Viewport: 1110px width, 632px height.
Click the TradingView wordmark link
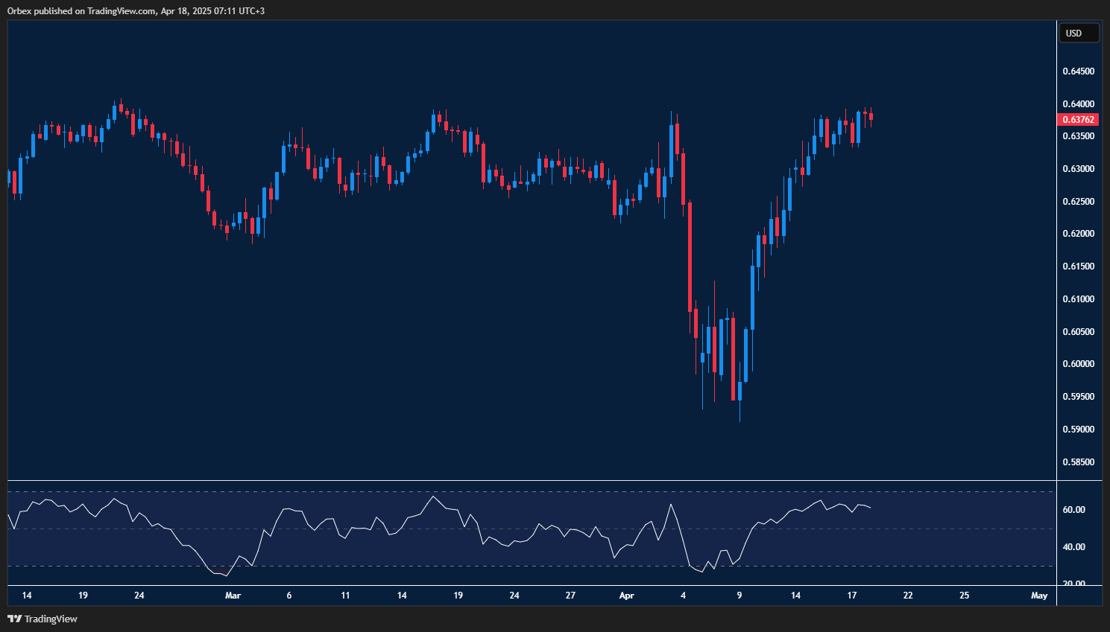pyautogui.click(x=50, y=619)
